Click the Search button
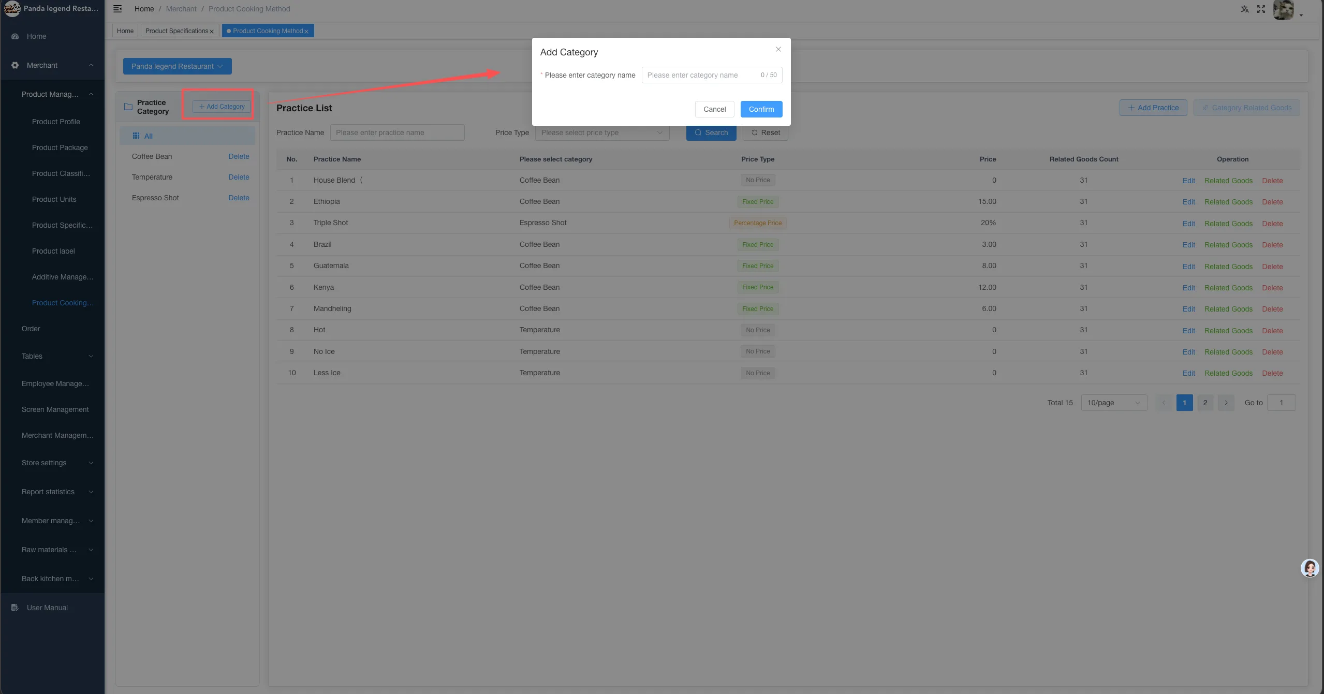The width and height of the screenshot is (1324, 694). 711,132
